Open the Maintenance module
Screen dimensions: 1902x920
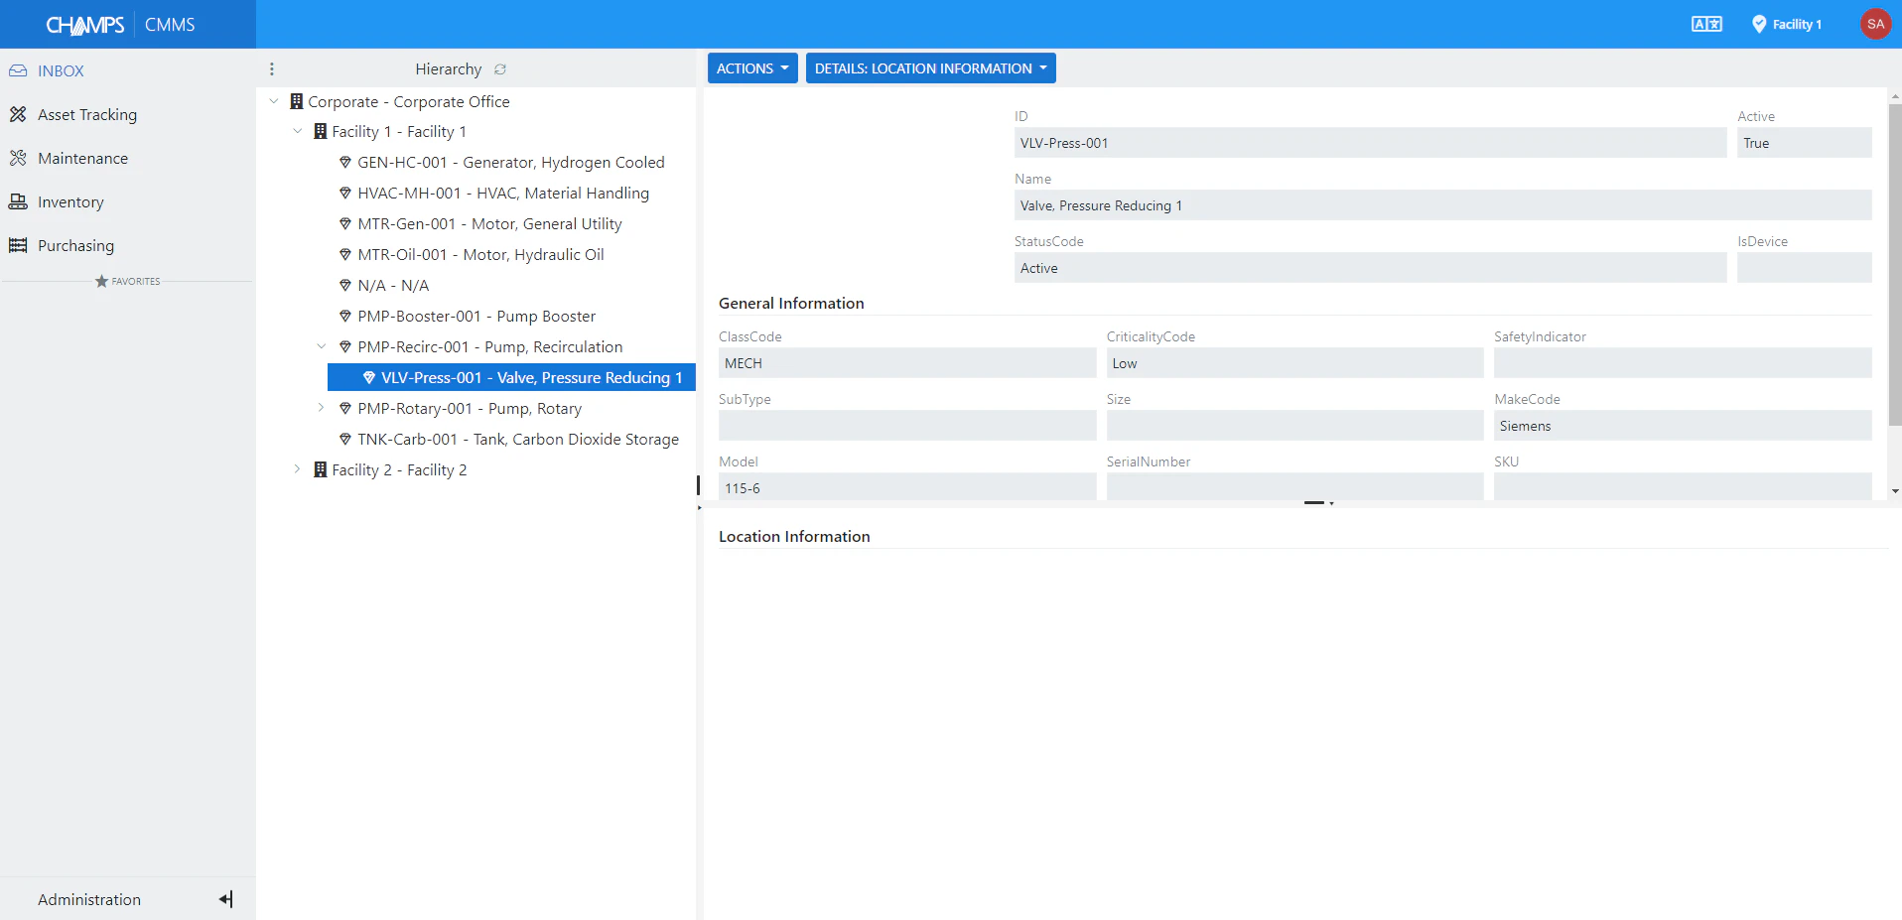tap(82, 158)
